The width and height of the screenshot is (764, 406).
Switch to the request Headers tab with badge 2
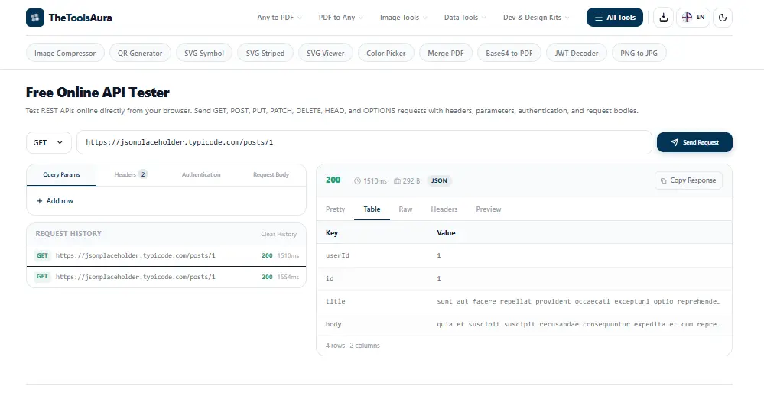coord(131,174)
